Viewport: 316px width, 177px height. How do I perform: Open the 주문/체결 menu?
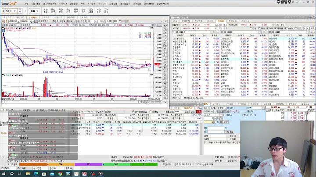coord(36,4)
